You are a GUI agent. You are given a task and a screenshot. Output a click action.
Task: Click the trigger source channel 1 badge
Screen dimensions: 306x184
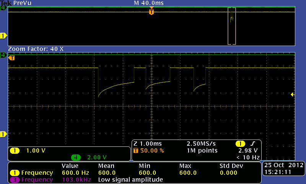(240, 144)
